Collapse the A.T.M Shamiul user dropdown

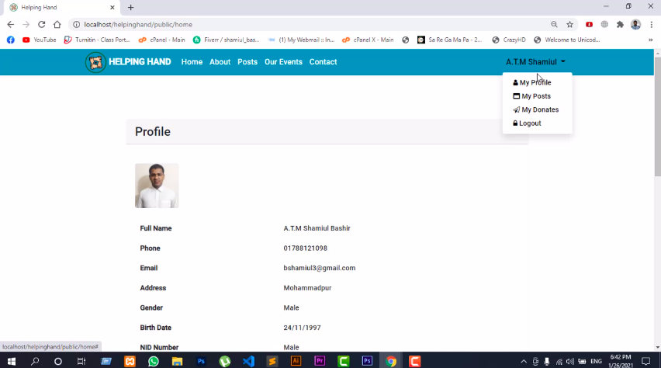535,62
